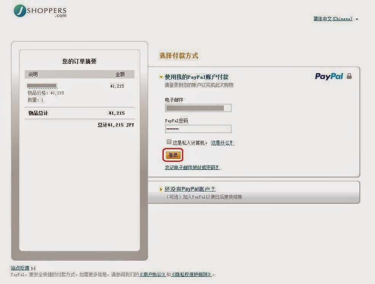Select the 物品价格: ¥1,215 text
Screen dimensions: 375x284
coord(46,93)
